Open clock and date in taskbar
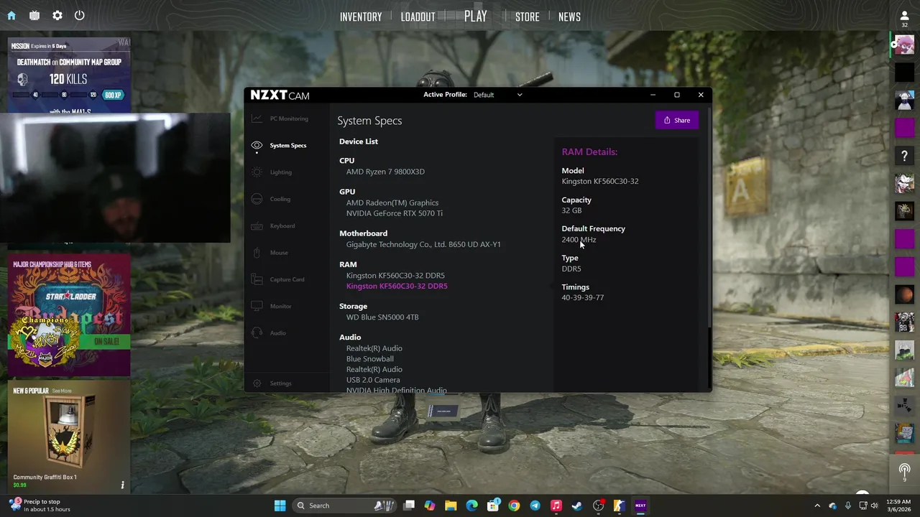 (x=898, y=506)
